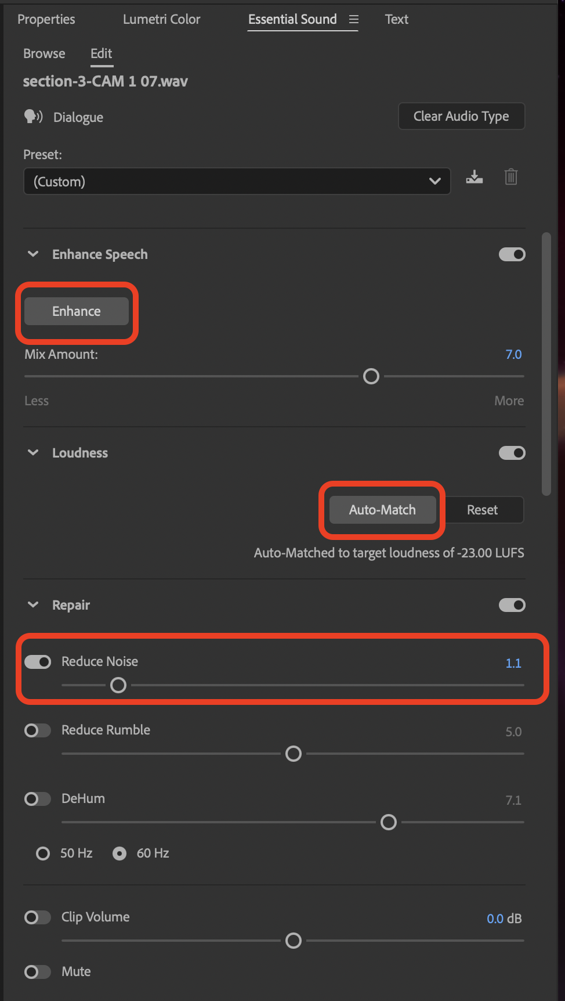Disable the Loudness section switch
Viewport: 565px width, 1001px height.
coord(512,453)
